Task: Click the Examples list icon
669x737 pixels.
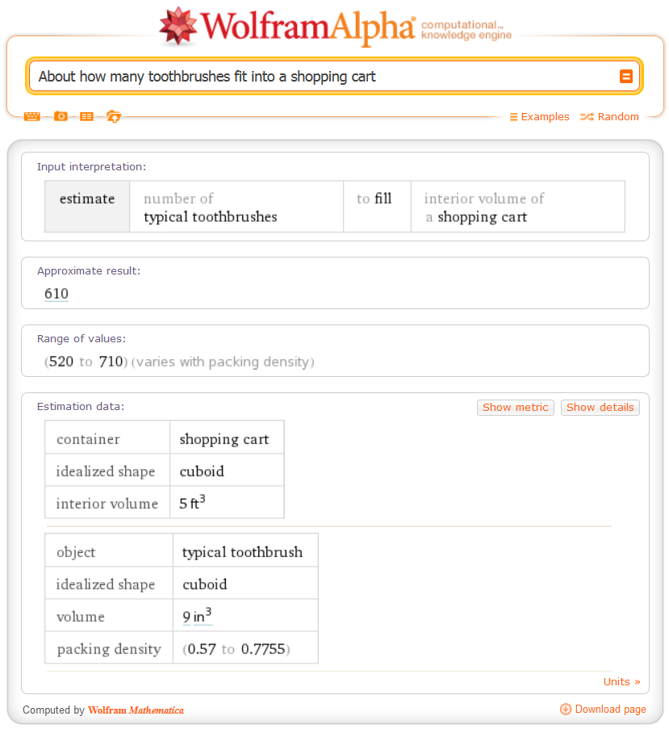Action: pyautogui.click(x=513, y=117)
